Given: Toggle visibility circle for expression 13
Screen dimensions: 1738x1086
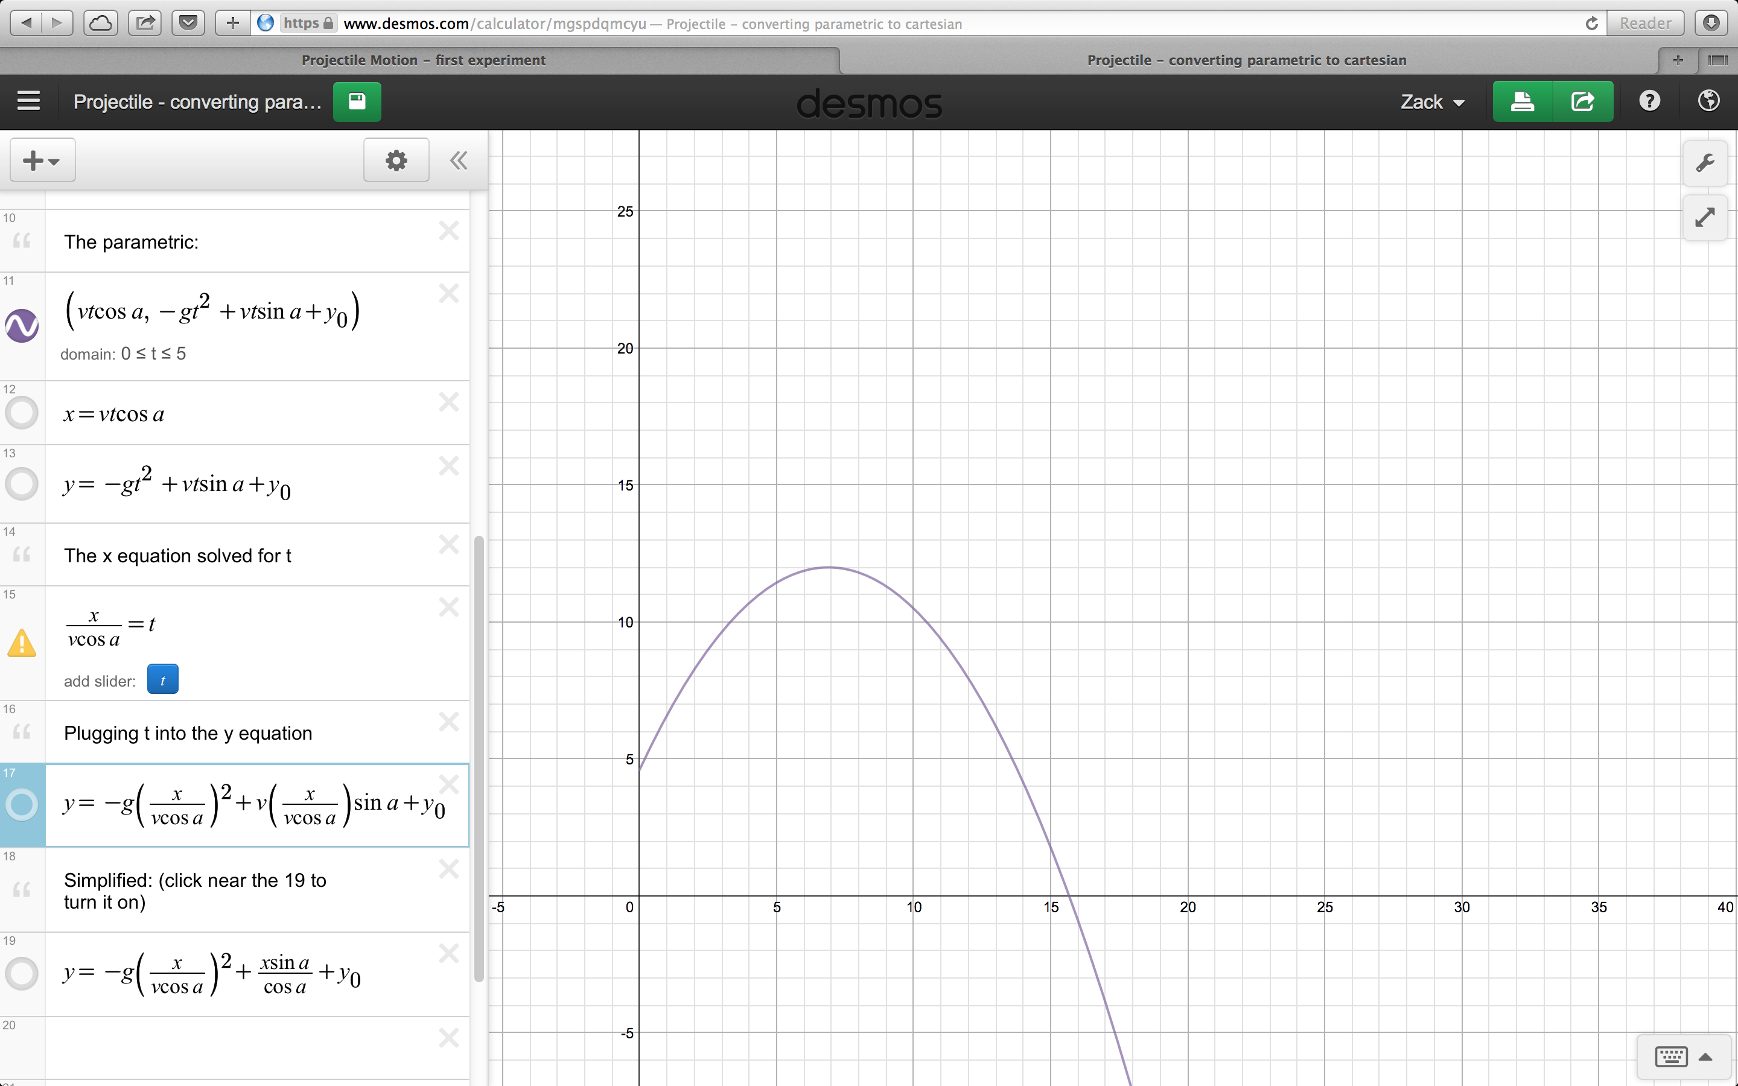Looking at the screenshot, I should (22, 483).
